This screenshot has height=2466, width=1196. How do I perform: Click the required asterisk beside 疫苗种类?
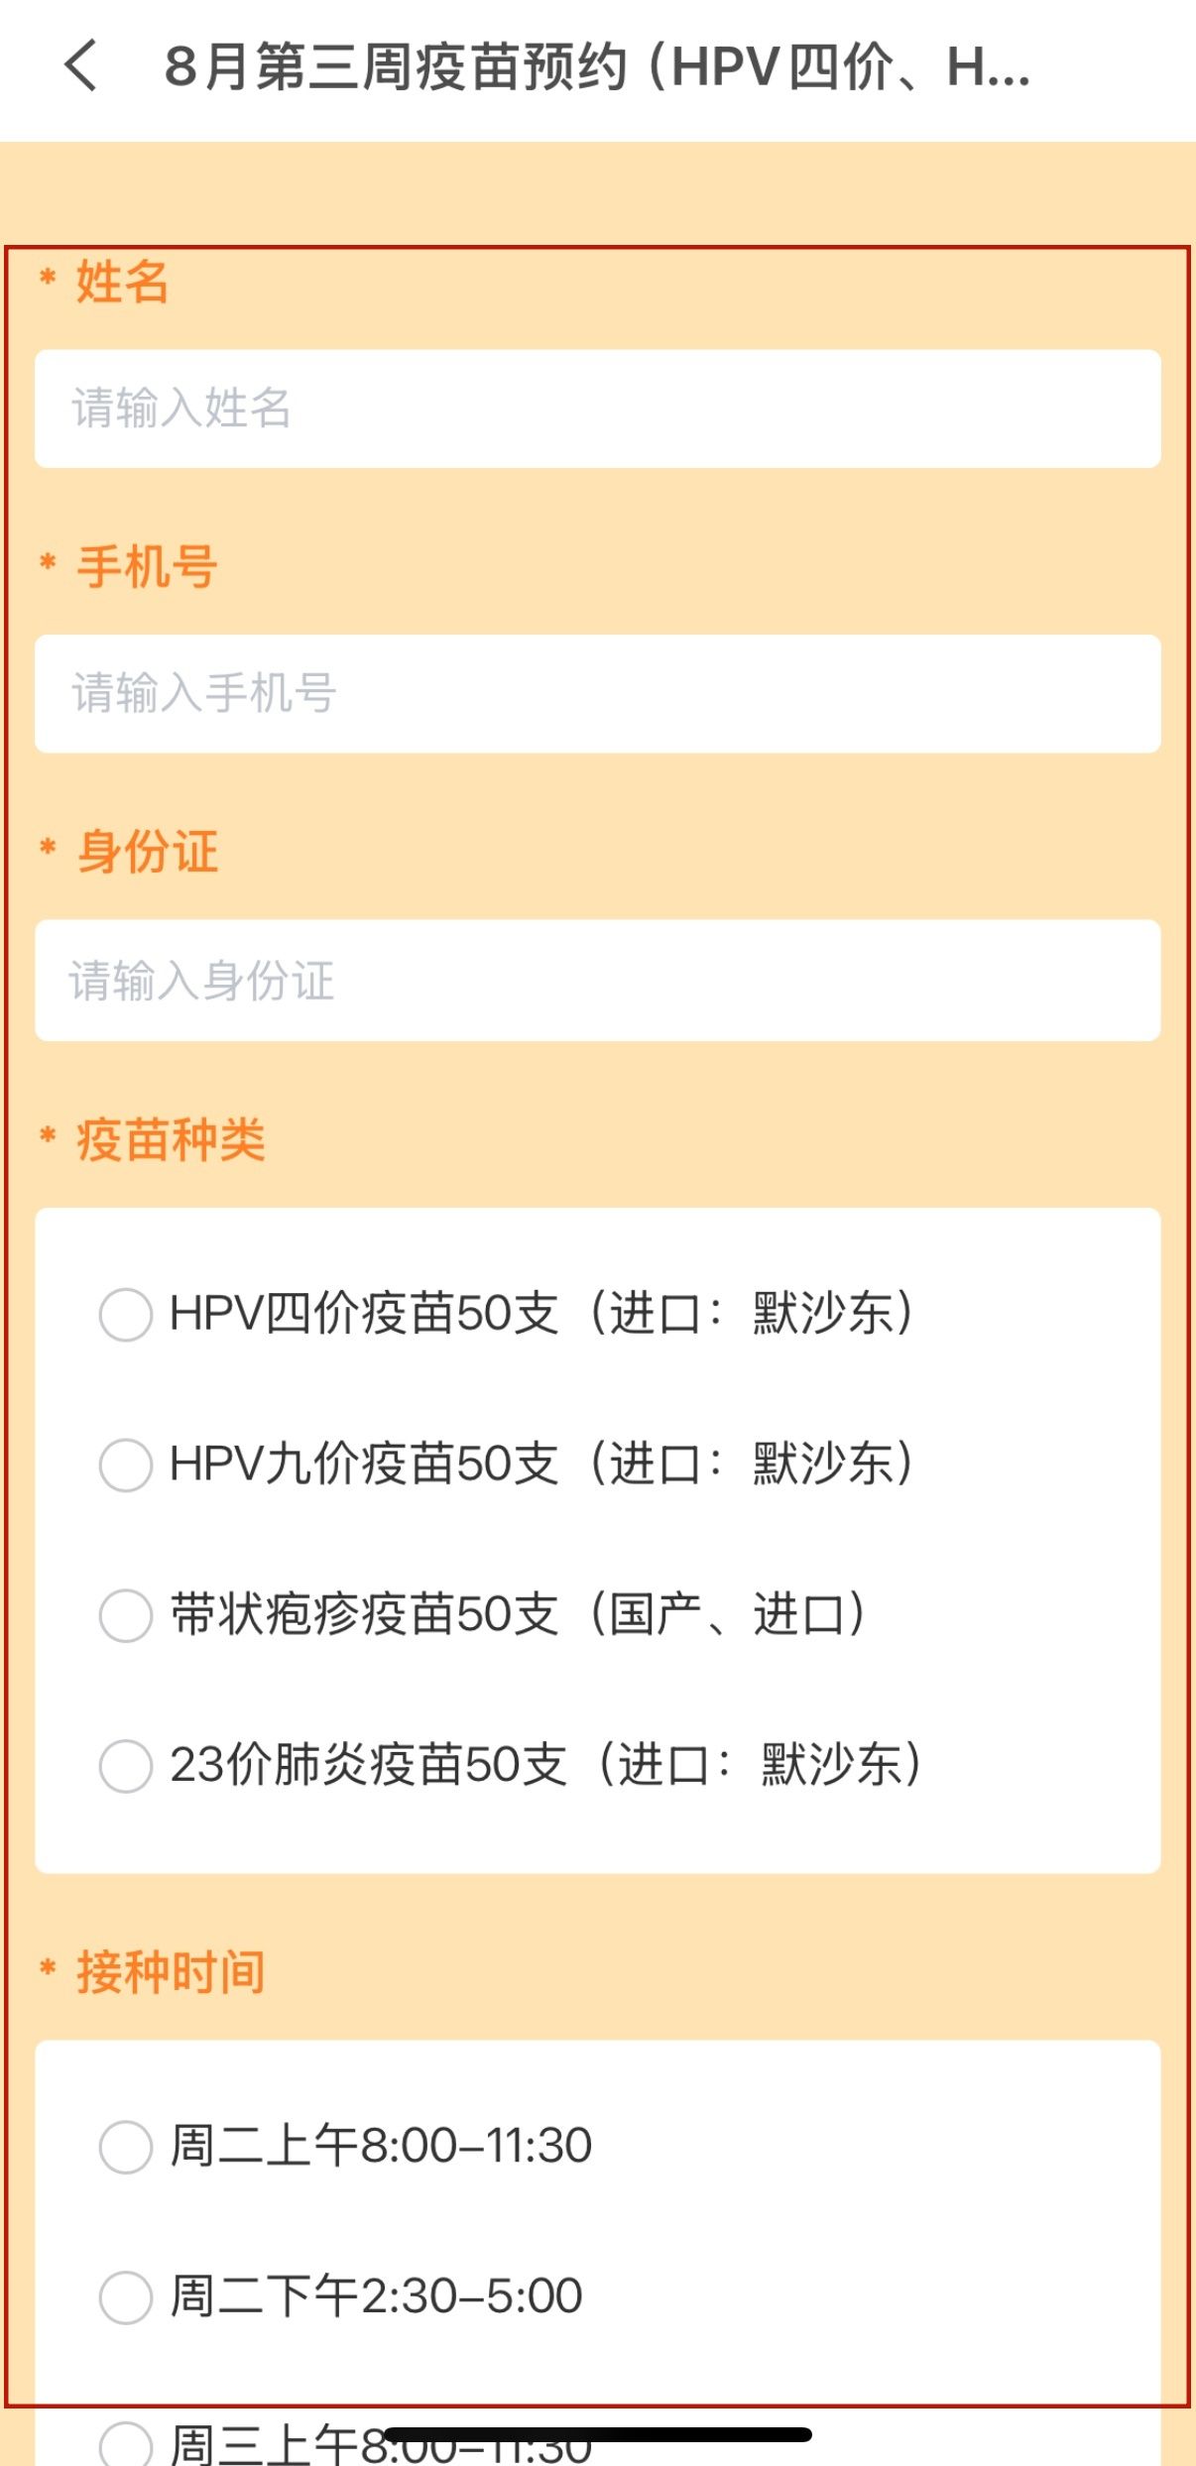(47, 1135)
